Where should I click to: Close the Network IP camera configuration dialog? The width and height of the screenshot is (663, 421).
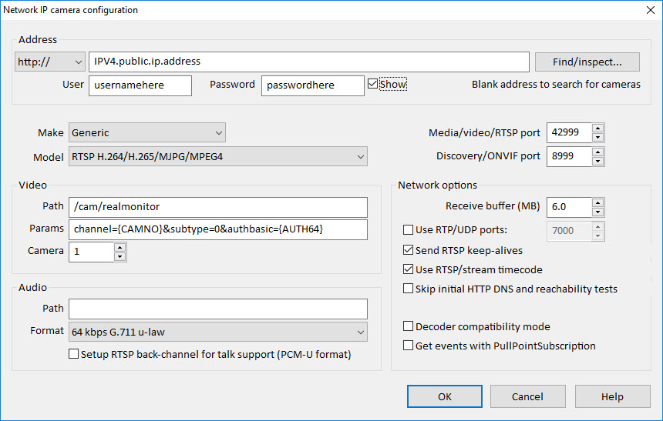[x=651, y=10]
